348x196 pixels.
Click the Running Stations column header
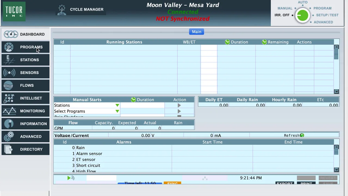pos(124,42)
